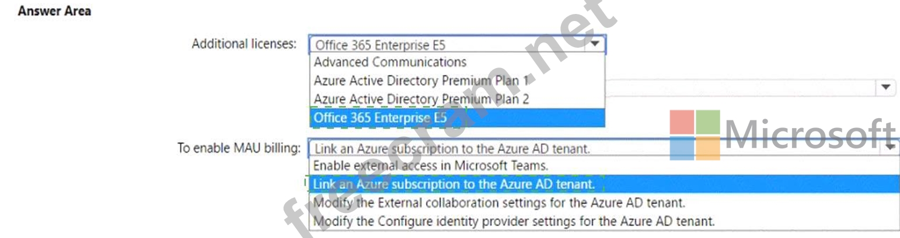Select Advanced Communications option
Image resolution: width=900 pixels, height=238 pixels.
(x=390, y=62)
